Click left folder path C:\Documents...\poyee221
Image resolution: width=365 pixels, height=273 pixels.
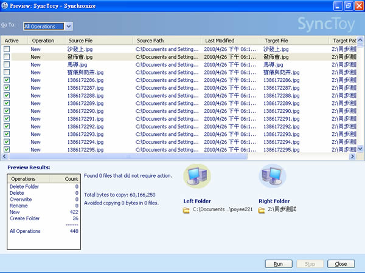coord(223,209)
